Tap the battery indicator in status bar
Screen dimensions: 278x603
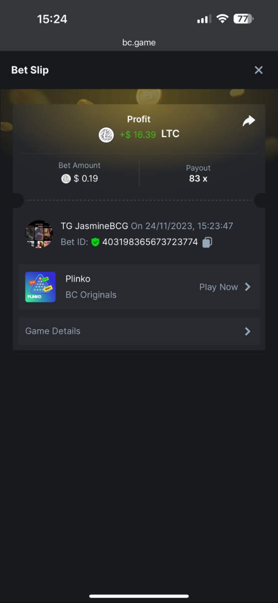click(x=244, y=19)
